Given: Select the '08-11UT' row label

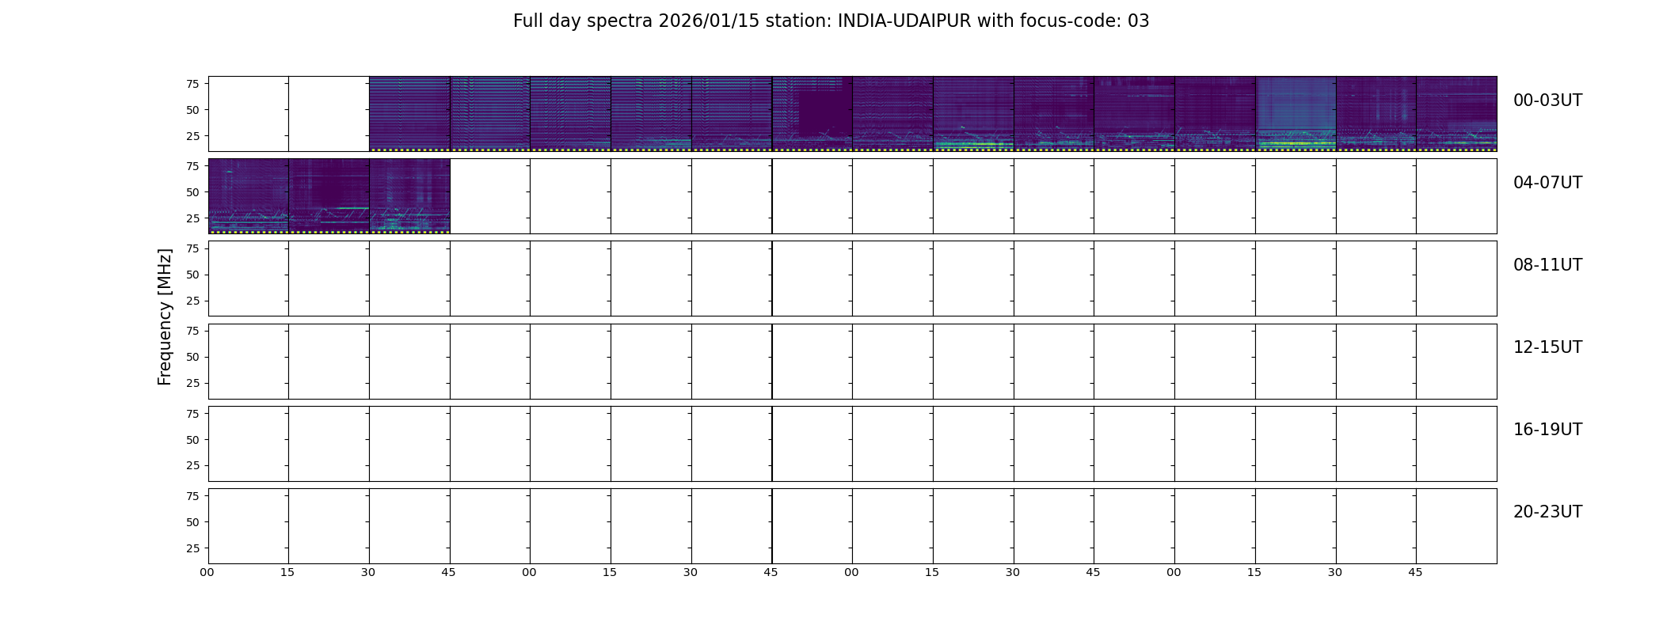Looking at the screenshot, I should coord(1547,265).
